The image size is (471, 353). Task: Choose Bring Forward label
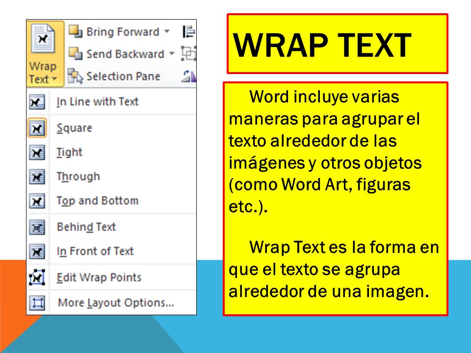point(123,32)
